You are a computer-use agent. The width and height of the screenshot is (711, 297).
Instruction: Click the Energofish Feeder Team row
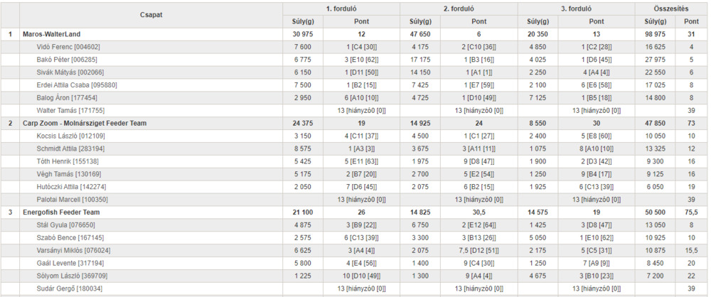point(355,212)
